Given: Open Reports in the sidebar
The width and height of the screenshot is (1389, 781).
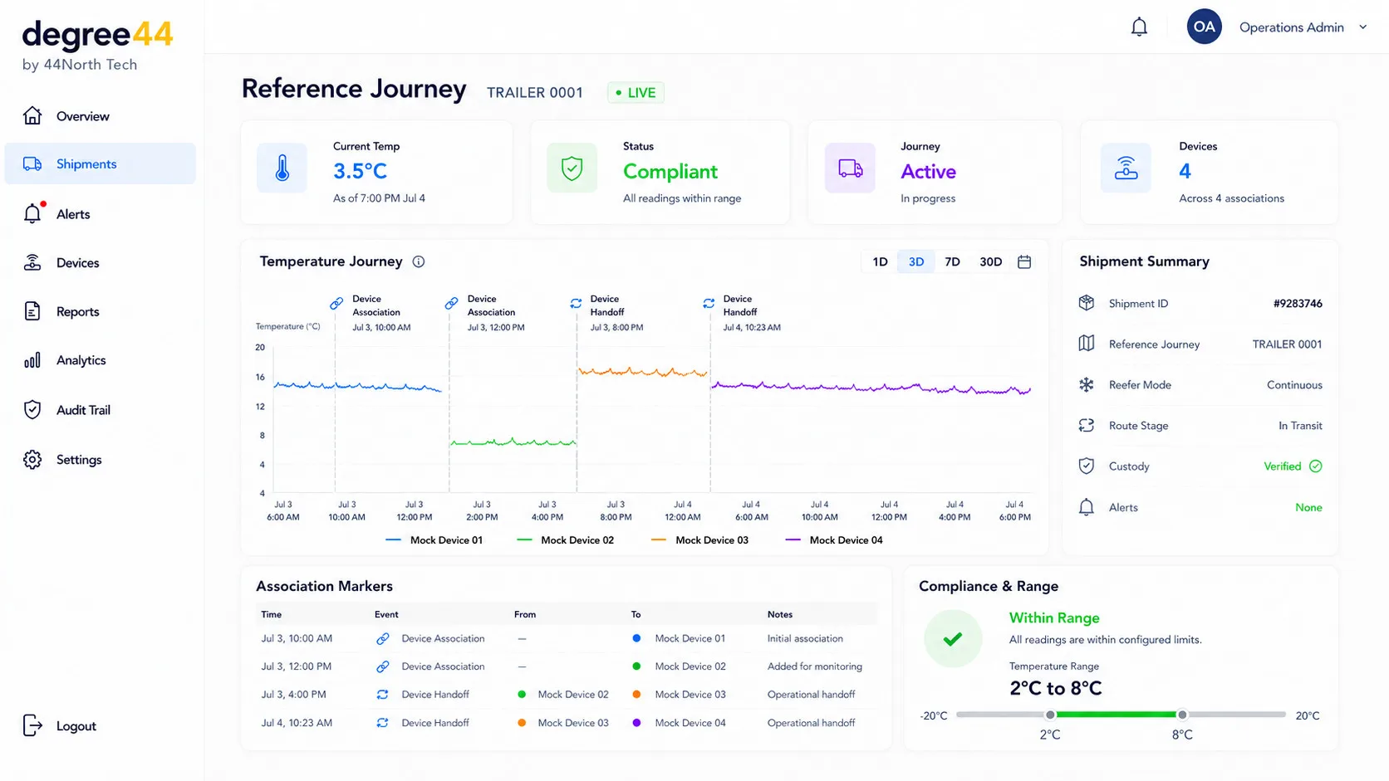Looking at the screenshot, I should pyautogui.click(x=101, y=312).
